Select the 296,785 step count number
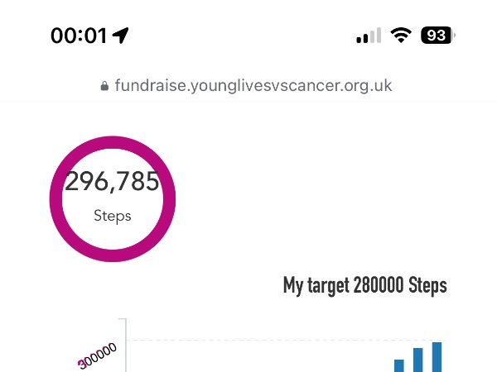497x372 pixels. click(112, 182)
